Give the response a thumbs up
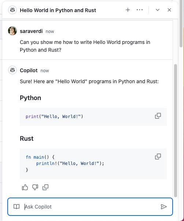 [x=25, y=187]
